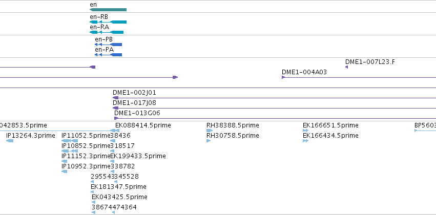Select the EK166651.5prime double-arrow glyph
Image resolution: width=436 pixels, height=215 pixels.
305,131
